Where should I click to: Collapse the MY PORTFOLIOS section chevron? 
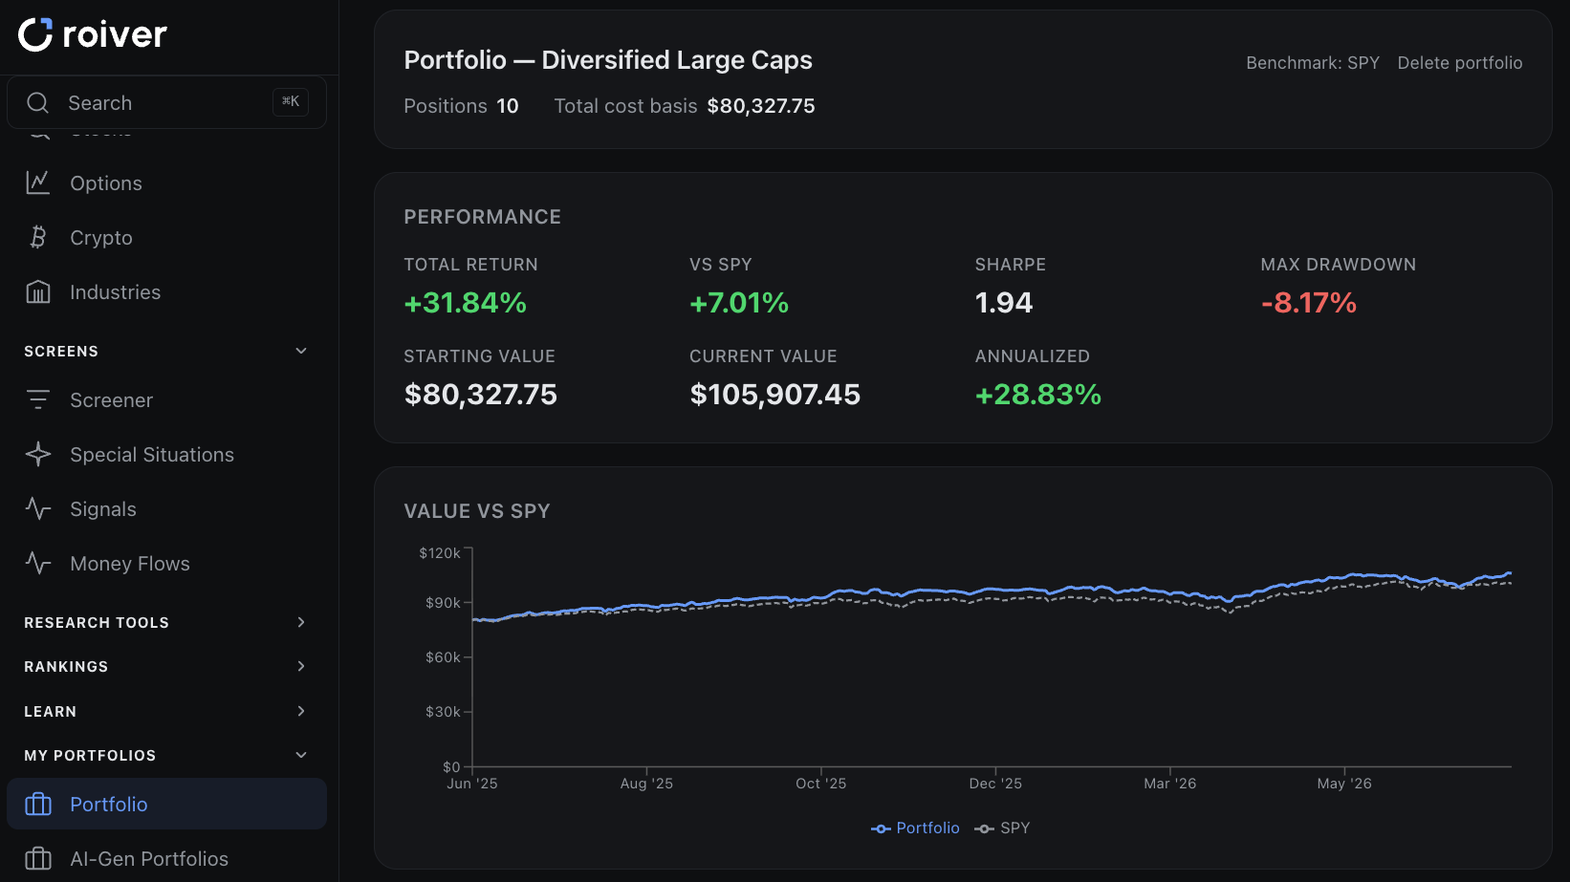(x=301, y=755)
